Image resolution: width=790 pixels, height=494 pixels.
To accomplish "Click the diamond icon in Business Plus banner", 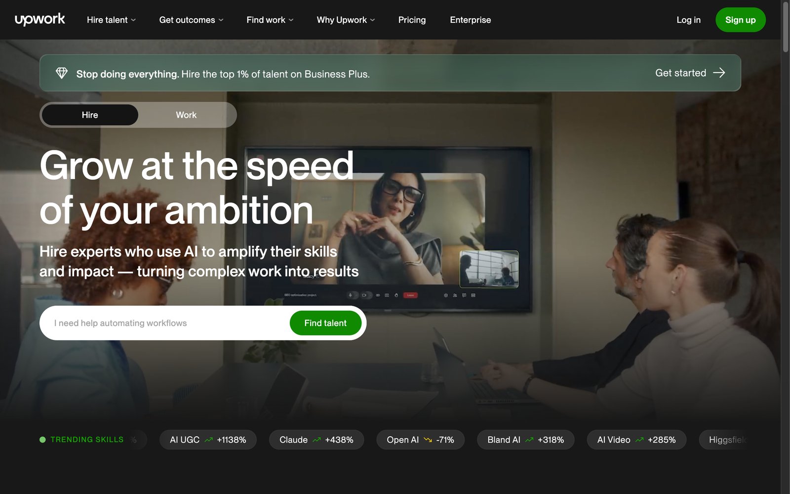I will tap(62, 73).
